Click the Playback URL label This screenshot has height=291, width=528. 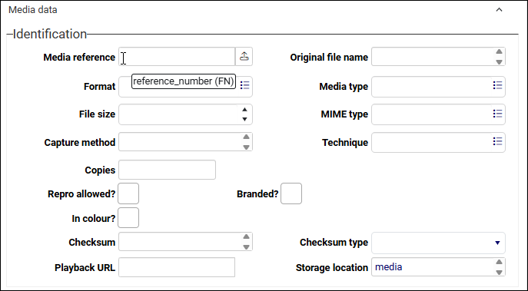[85, 268]
